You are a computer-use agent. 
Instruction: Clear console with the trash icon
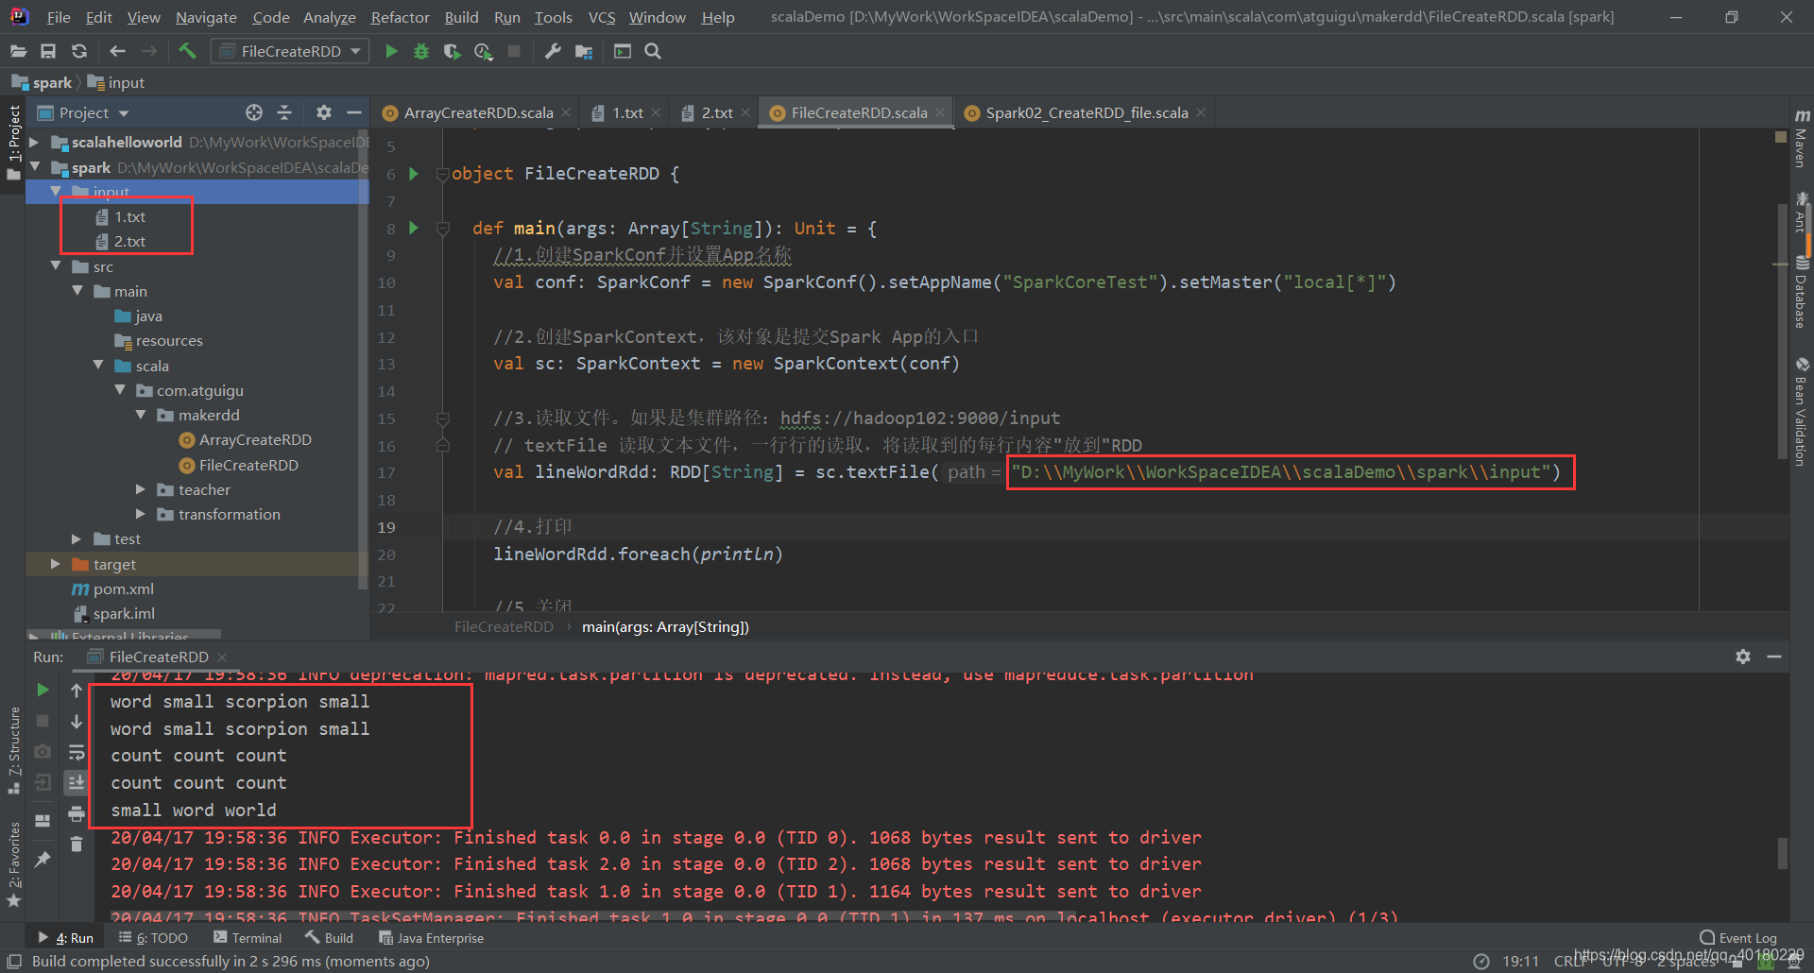click(77, 845)
